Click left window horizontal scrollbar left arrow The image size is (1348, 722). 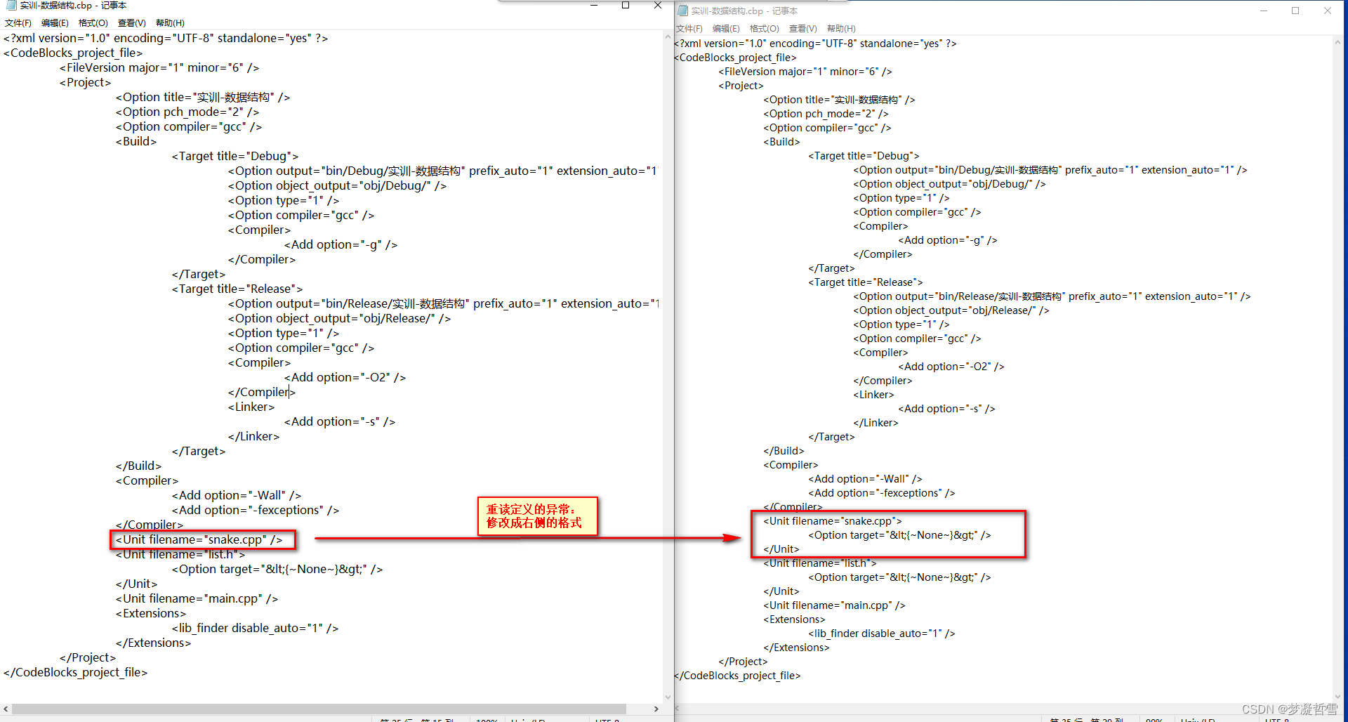click(6, 709)
